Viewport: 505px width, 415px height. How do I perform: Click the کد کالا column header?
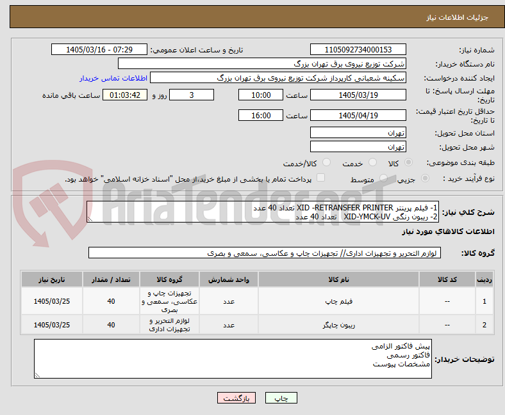(447, 279)
